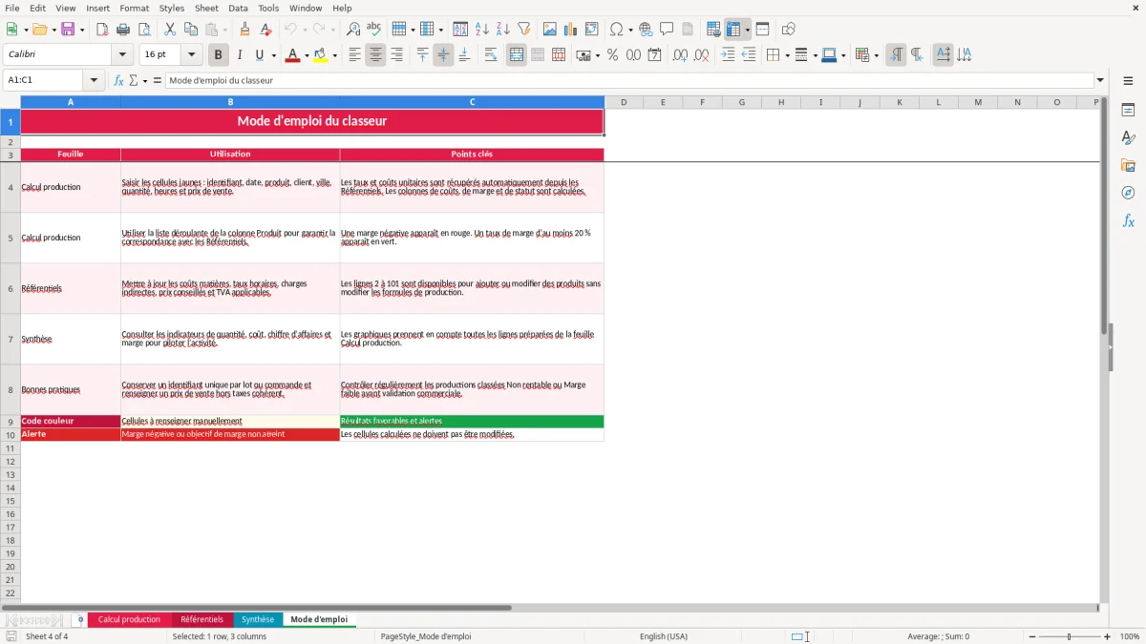The width and height of the screenshot is (1146, 644).
Task: Toggle Align Left
Action: pyautogui.click(x=354, y=55)
